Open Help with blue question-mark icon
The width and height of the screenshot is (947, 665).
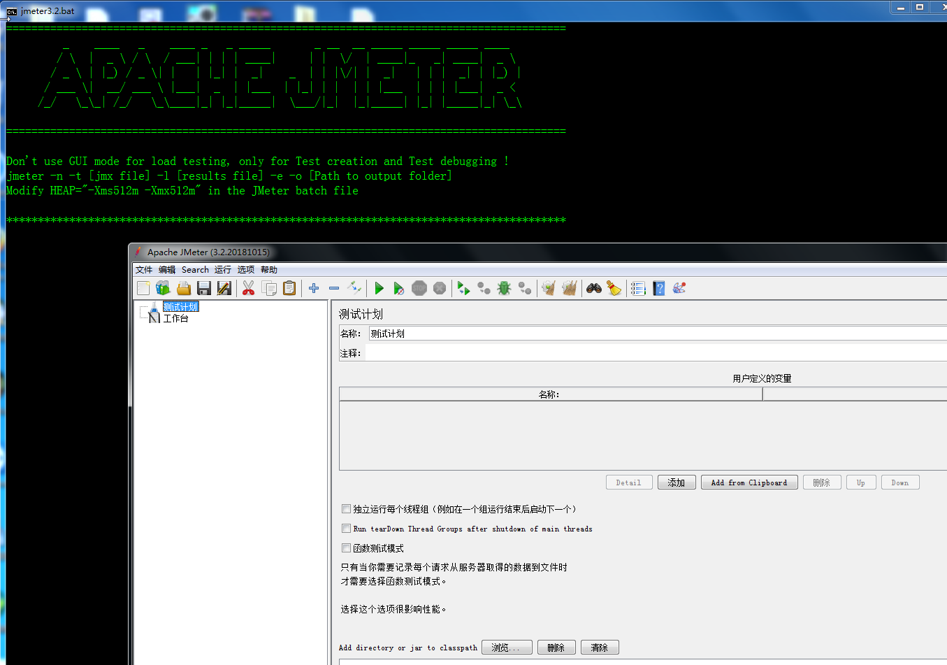click(658, 288)
